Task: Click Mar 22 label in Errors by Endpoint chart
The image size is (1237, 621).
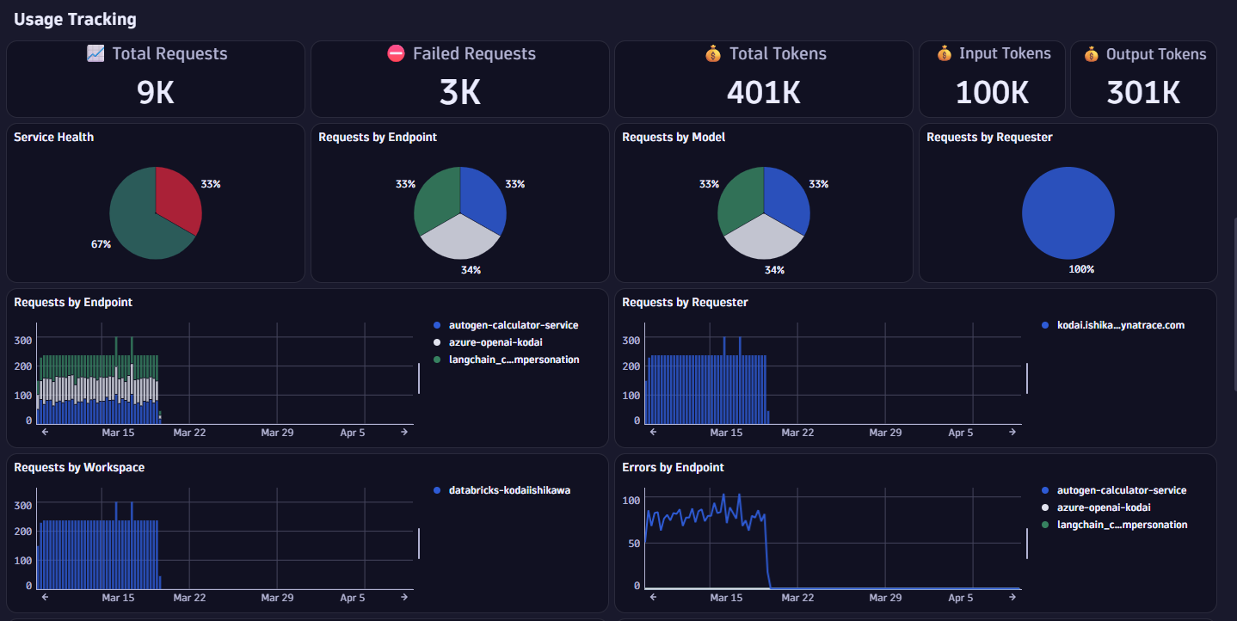Action: tap(797, 598)
